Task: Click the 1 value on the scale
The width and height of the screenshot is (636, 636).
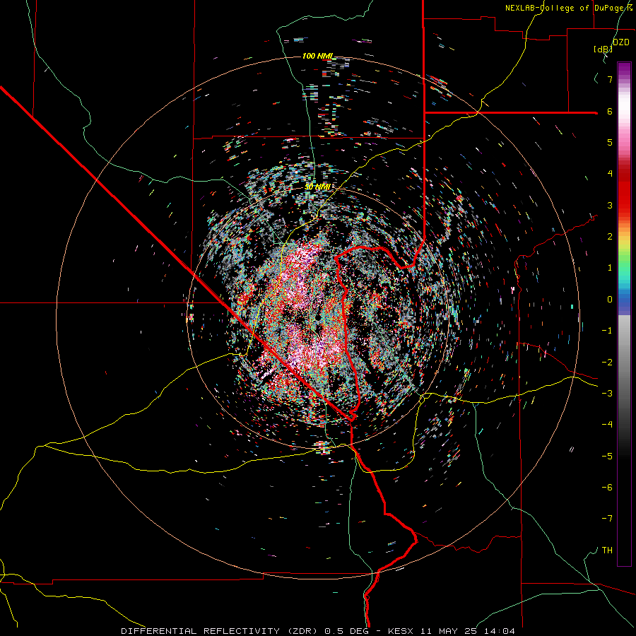Action: pos(610,268)
